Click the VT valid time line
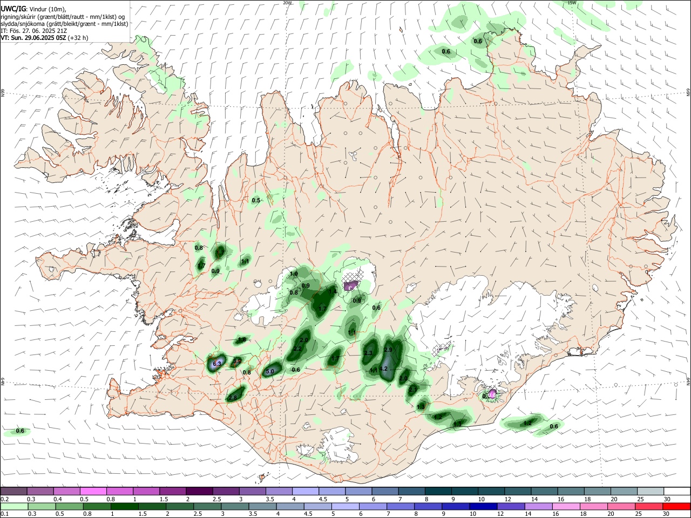Viewport: 691px width, 518px height. coord(44,38)
